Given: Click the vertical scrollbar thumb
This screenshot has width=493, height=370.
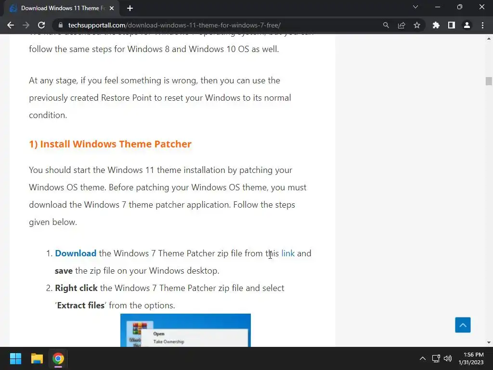Looking at the screenshot, I should point(489,81).
